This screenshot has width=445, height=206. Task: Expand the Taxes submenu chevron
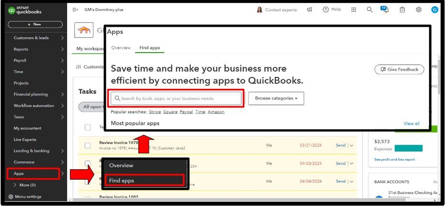(62, 117)
